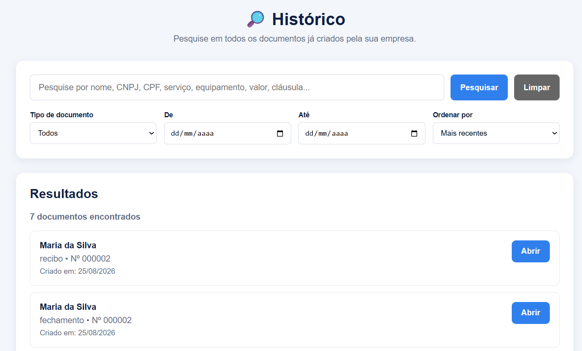Click the Maria da Silva name on fechamento card
The image size is (582, 351).
(68, 307)
